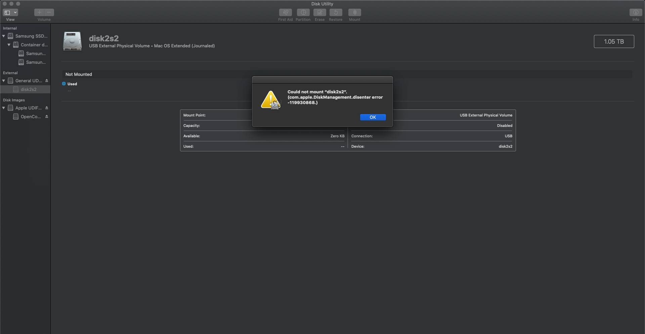This screenshot has width=645, height=334.
Task: Eject the General UD... external disk
Action: 47,81
